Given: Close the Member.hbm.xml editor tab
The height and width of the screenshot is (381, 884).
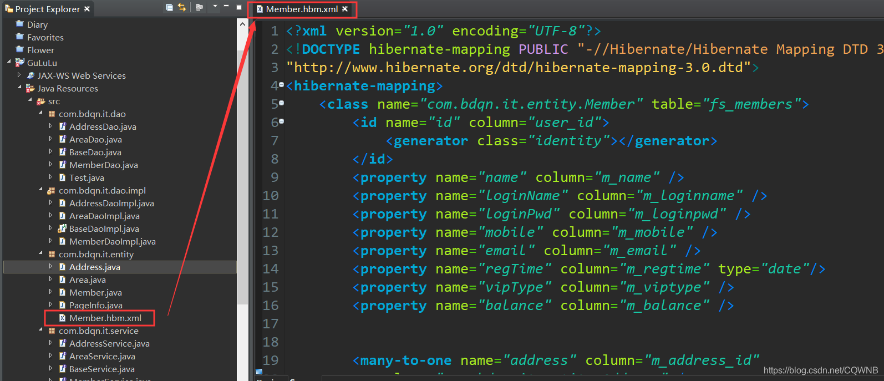Looking at the screenshot, I should 345,9.
